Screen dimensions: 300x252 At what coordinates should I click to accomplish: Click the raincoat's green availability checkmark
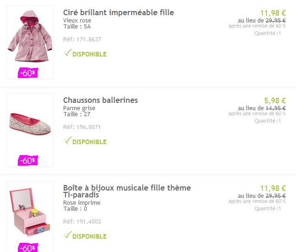click(67, 53)
